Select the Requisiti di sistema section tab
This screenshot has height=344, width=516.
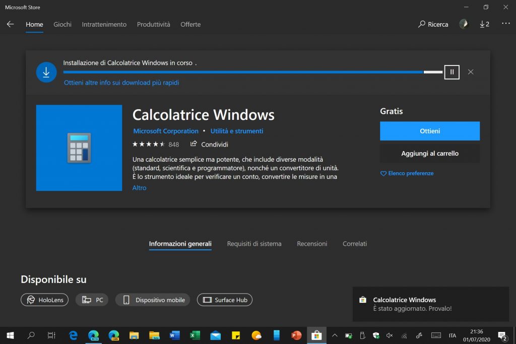[x=254, y=244]
